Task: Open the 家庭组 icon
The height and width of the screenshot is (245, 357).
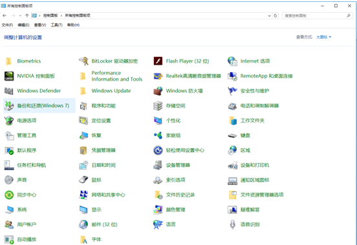Action: tap(158, 135)
